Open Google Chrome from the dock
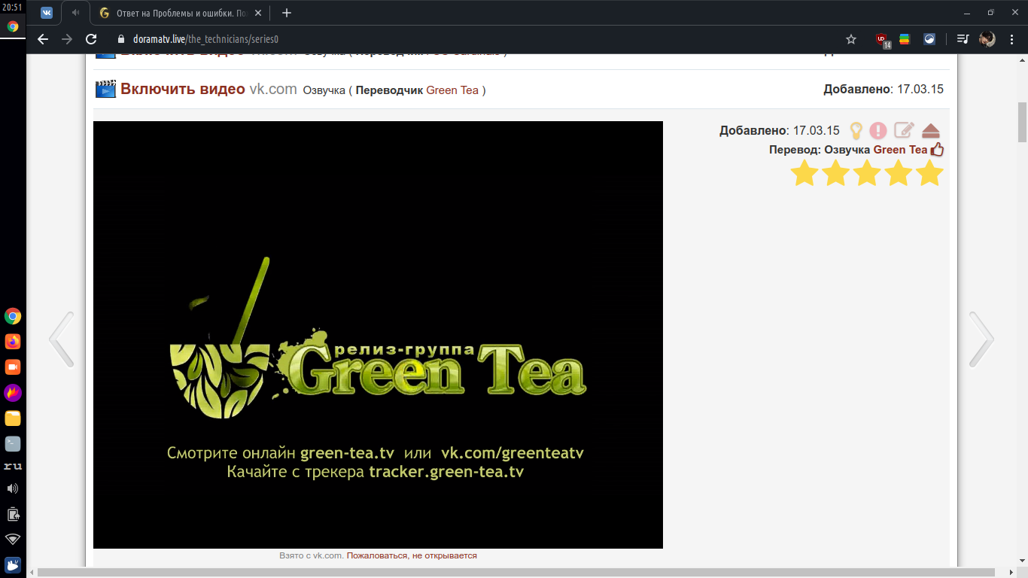This screenshot has height=578, width=1028. [13, 316]
